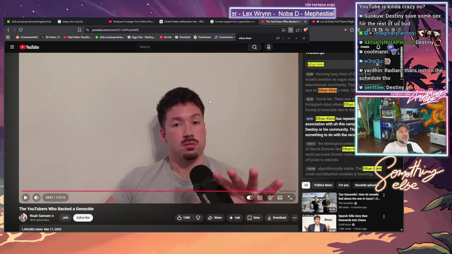Go to next find-in-page match
This screenshot has height=254, width=452.
296,38
